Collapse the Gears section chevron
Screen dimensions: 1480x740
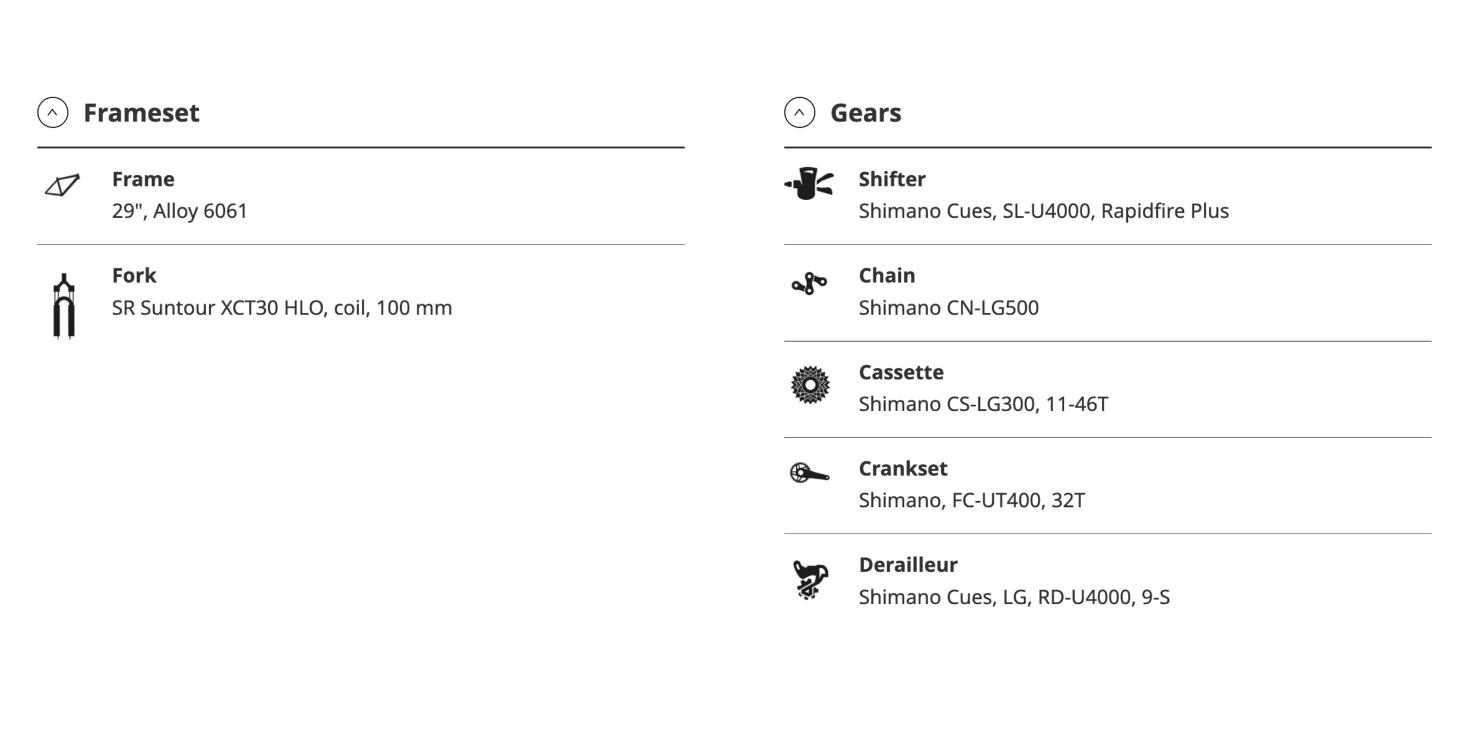click(x=800, y=112)
